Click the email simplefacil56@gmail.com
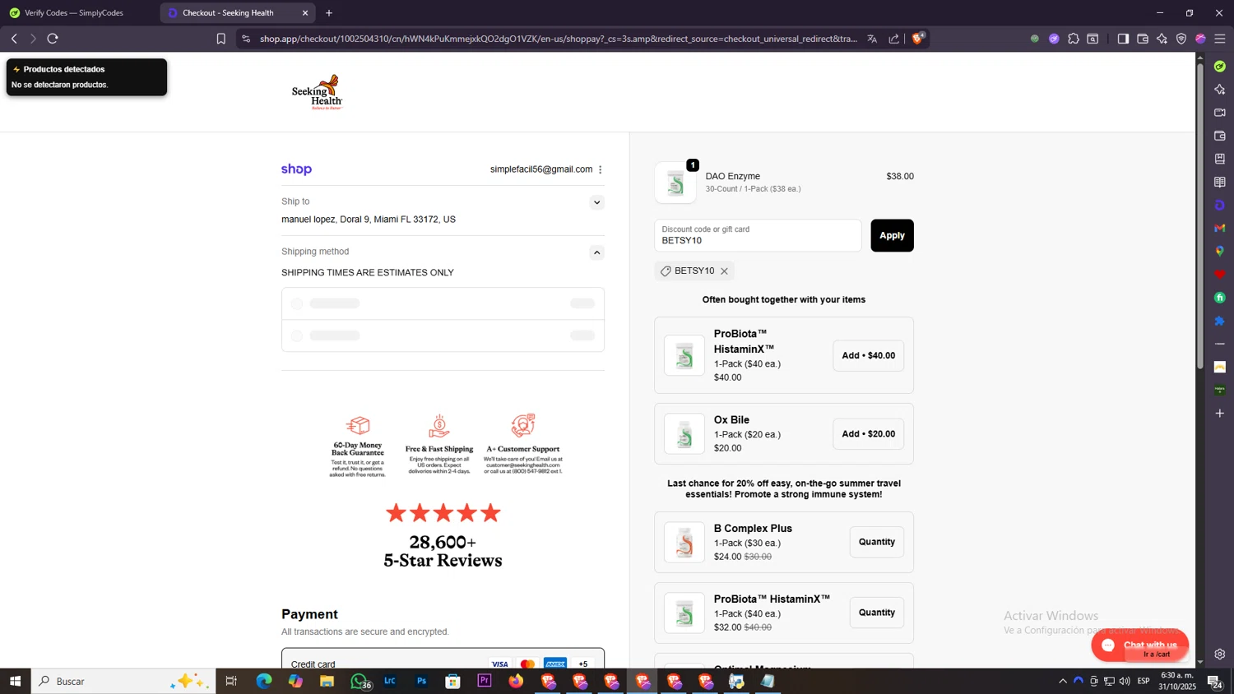The image size is (1234, 694). click(x=541, y=169)
